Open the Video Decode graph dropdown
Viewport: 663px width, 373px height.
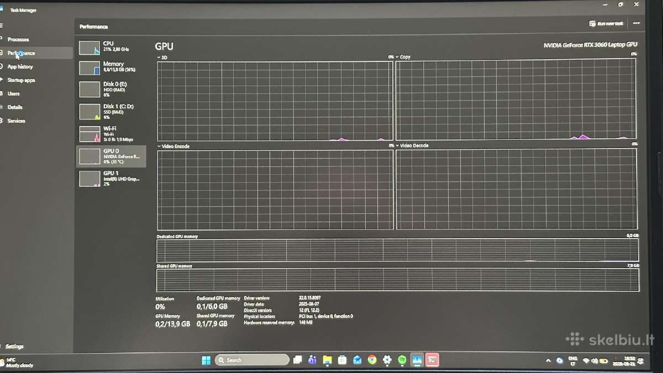pos(412,146)
